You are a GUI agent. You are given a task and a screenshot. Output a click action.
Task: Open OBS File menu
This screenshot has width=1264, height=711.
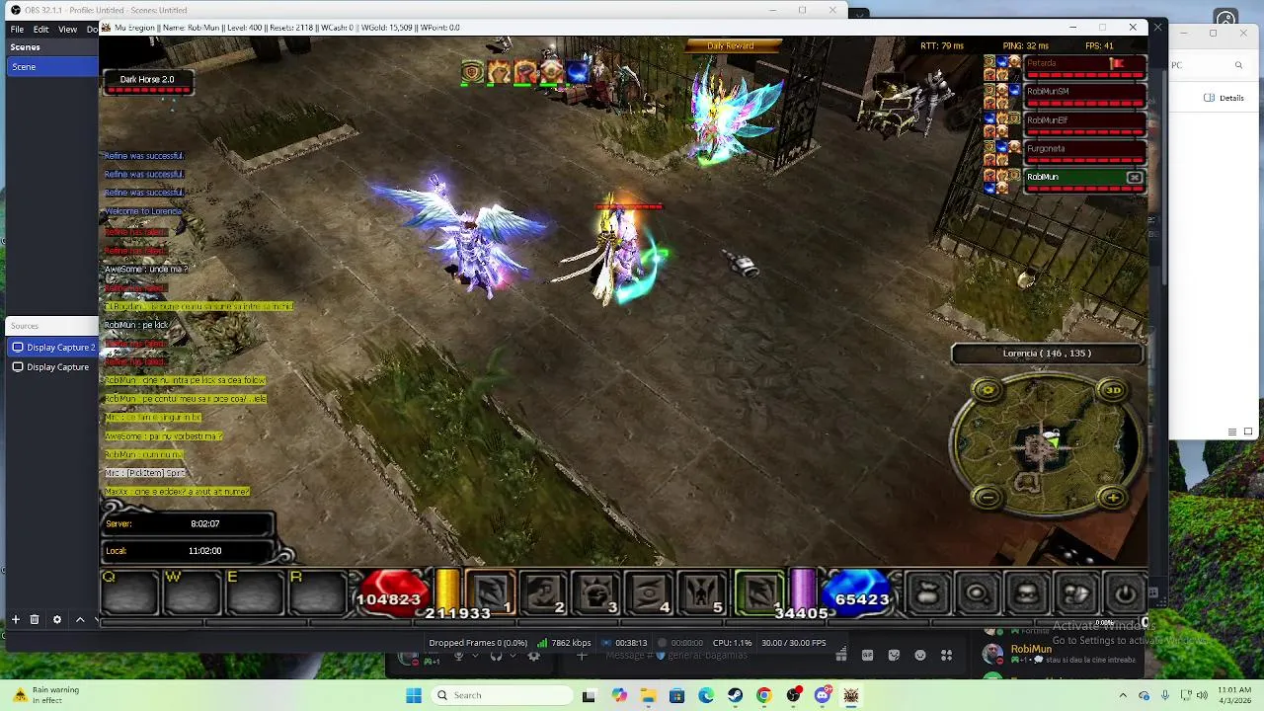(17, 29)
